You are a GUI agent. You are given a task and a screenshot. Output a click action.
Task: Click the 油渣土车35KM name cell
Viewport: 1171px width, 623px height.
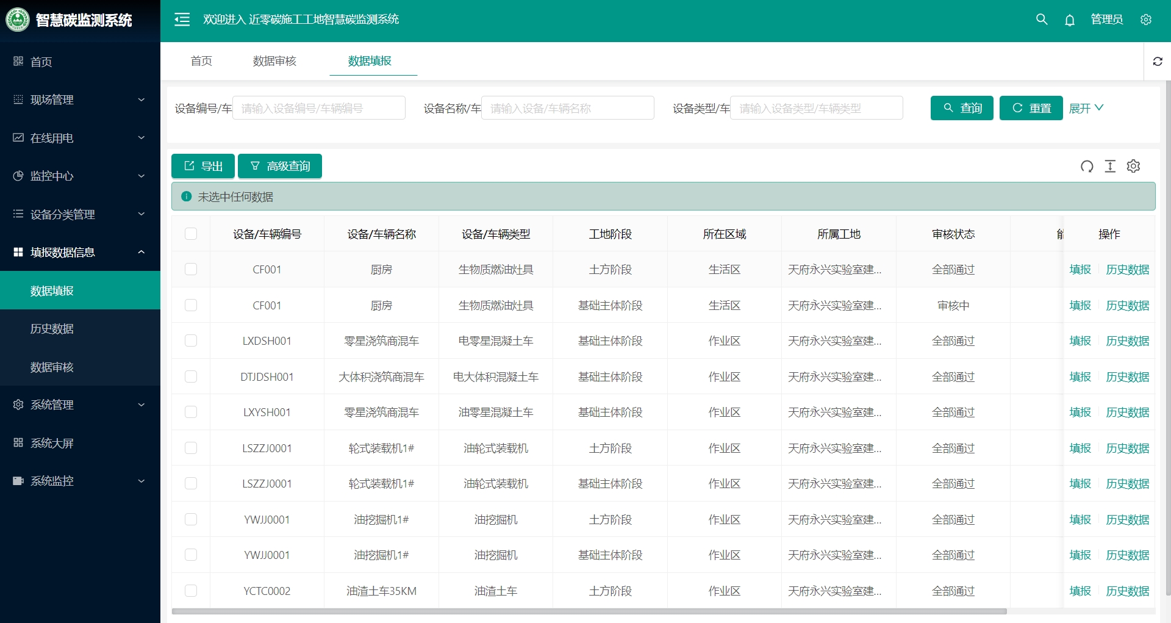pos(381,591)
